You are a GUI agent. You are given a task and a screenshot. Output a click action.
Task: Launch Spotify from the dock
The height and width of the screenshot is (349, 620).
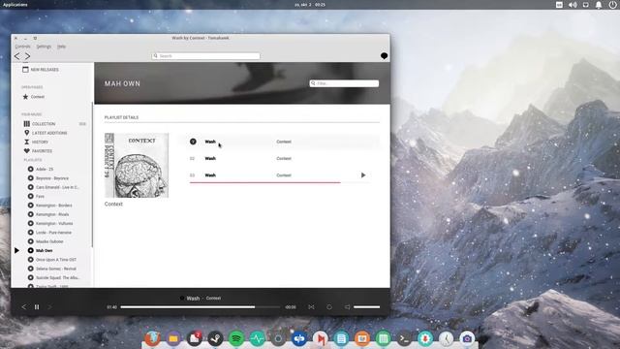point(236,338)
